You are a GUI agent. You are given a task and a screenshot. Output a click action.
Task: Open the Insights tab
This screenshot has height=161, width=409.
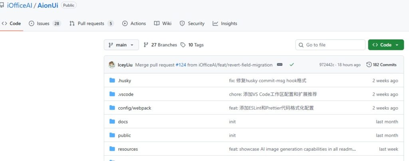[x=225, y=24]
